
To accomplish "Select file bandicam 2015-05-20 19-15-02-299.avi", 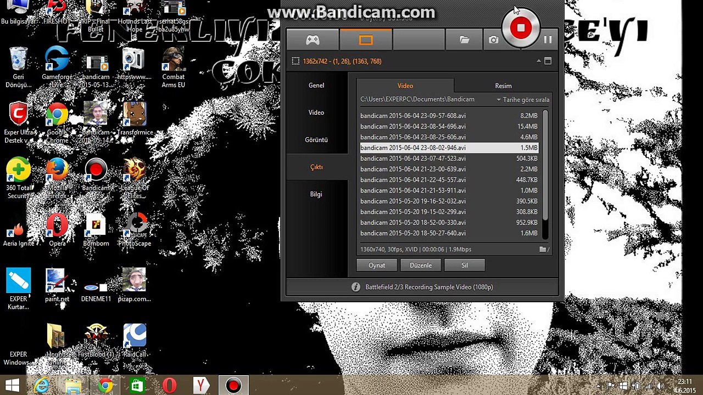I will 449,212.
